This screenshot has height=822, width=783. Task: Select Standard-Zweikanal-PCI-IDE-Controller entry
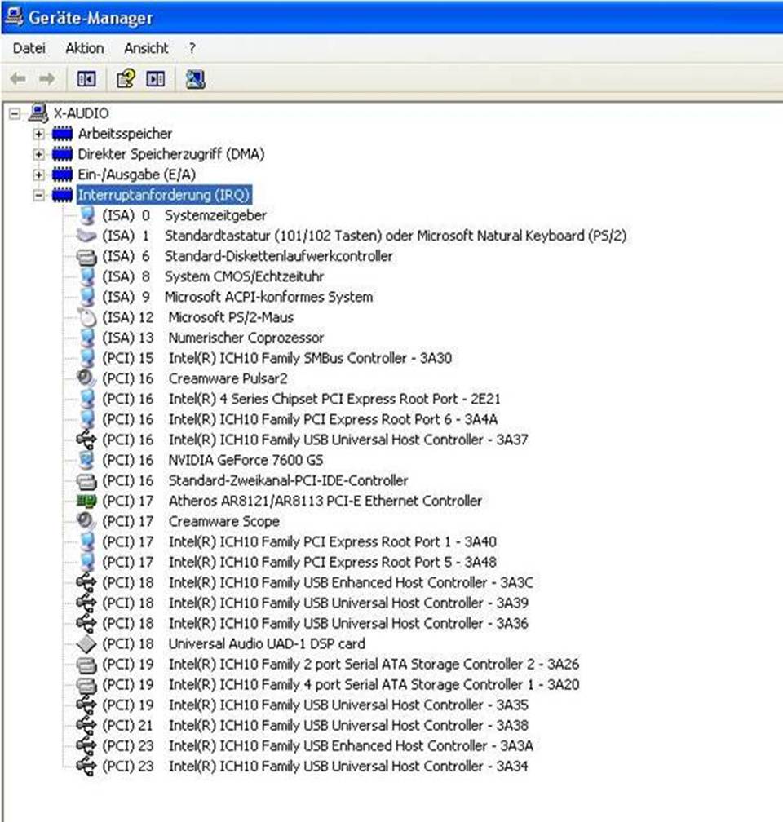click(x=254, y=480)
